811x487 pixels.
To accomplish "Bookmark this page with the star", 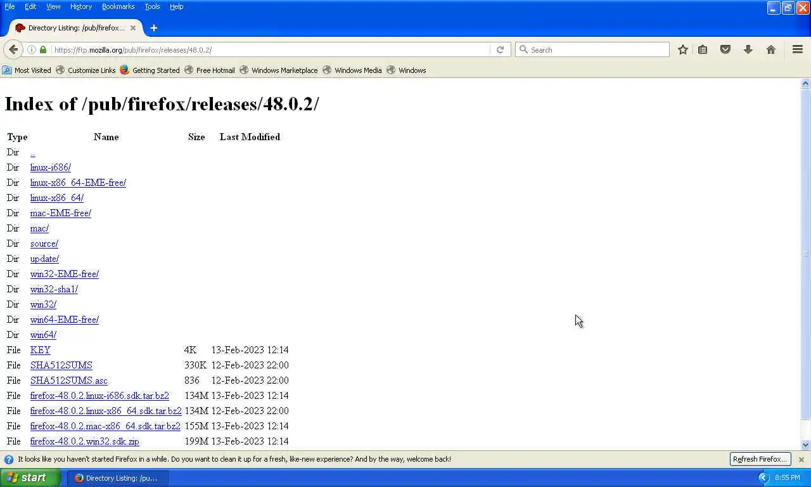I will tap(682, 49).
